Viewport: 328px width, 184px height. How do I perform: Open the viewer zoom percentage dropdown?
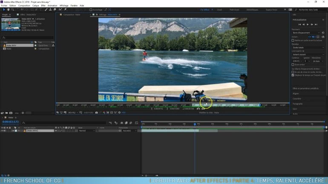coord(73,113)
